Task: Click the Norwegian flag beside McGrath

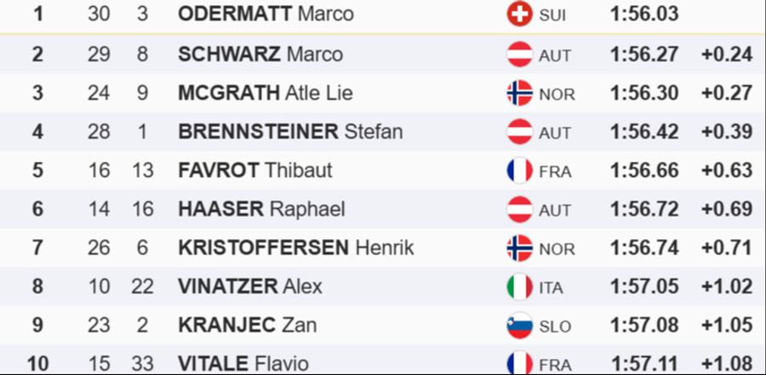Action: [x=519, y=94]
